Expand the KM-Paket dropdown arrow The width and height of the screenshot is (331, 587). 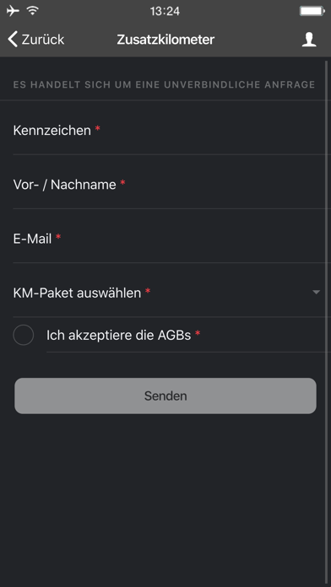coord(316,292)
